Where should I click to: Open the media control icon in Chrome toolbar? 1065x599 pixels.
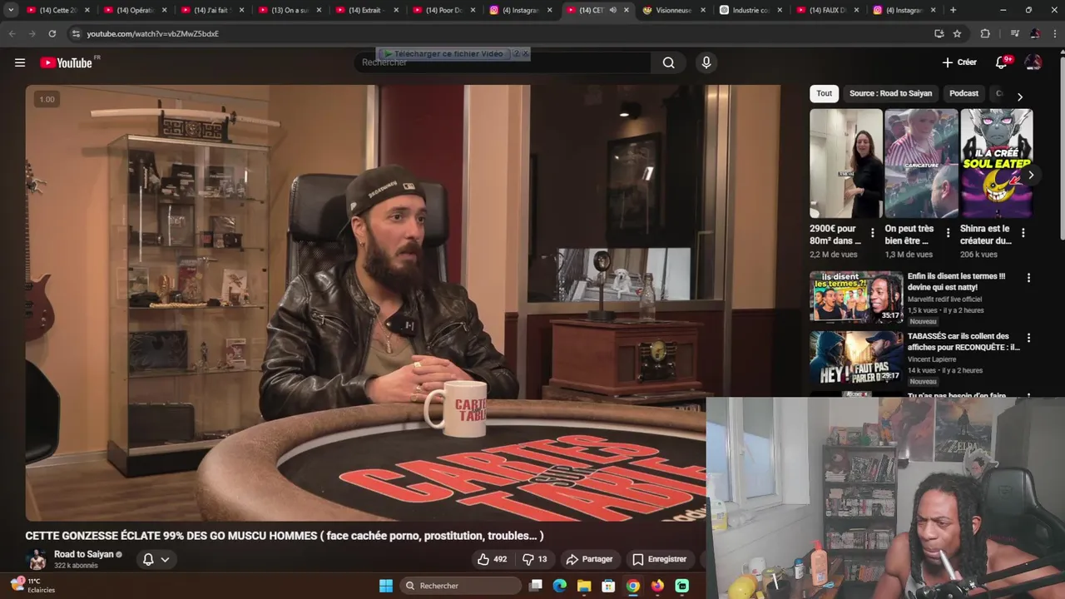(1014, 33)
